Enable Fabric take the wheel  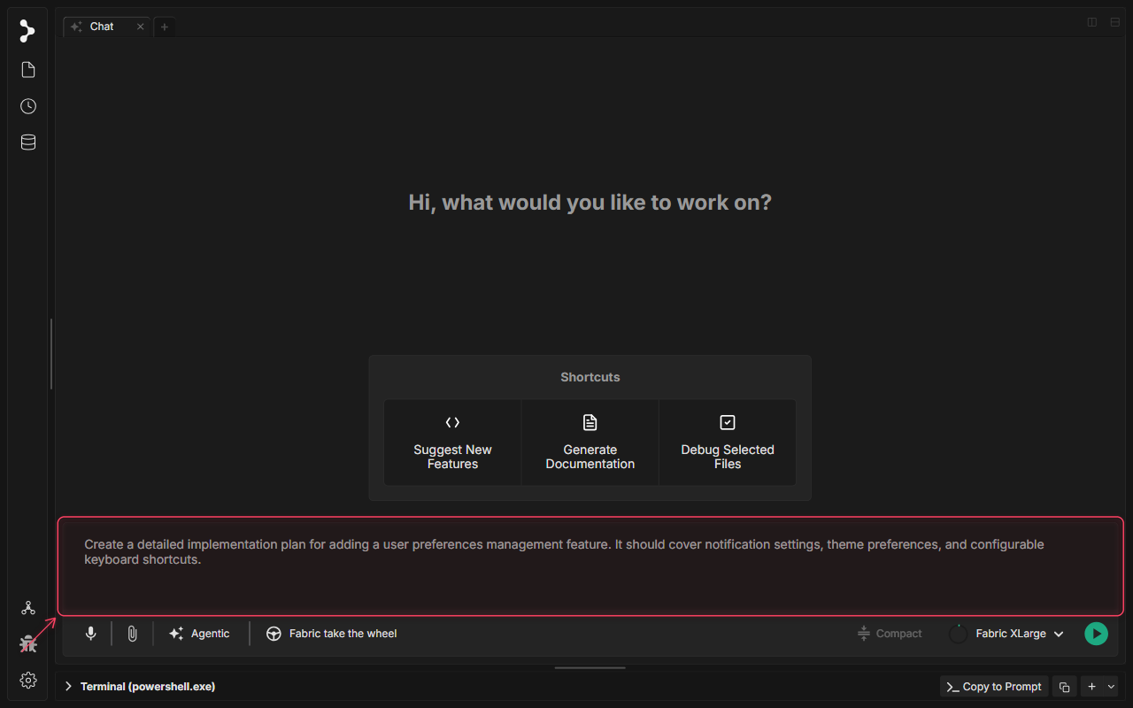(332, 634)
